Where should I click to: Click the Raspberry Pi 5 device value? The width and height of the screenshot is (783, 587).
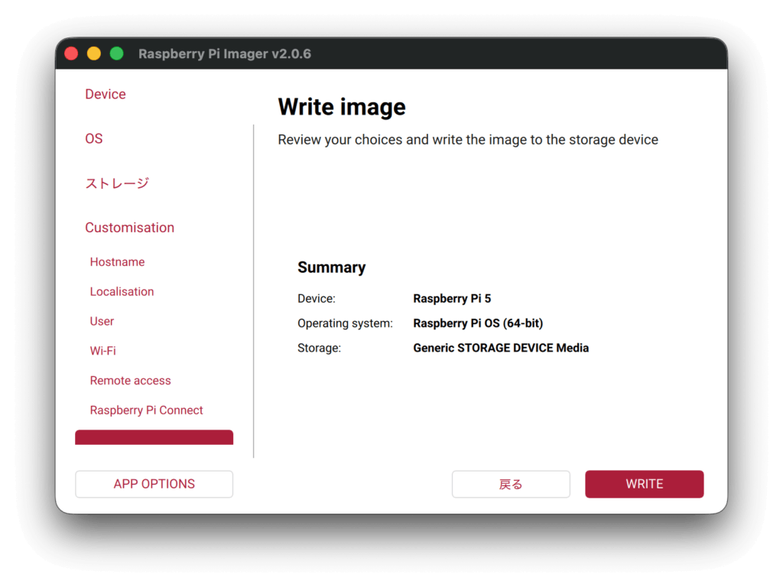pos(452,299)
